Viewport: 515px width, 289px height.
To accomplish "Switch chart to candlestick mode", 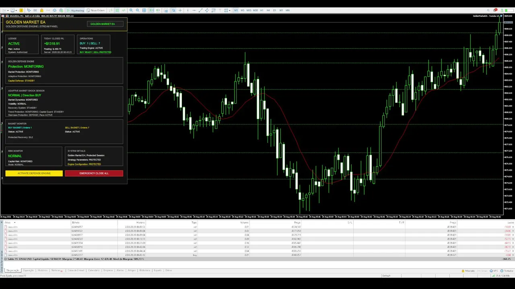I will [x=117, y=10].
